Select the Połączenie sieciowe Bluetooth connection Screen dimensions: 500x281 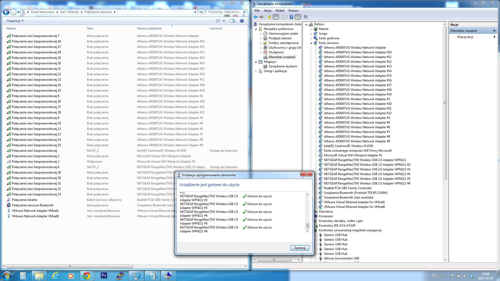click(33, 205)
